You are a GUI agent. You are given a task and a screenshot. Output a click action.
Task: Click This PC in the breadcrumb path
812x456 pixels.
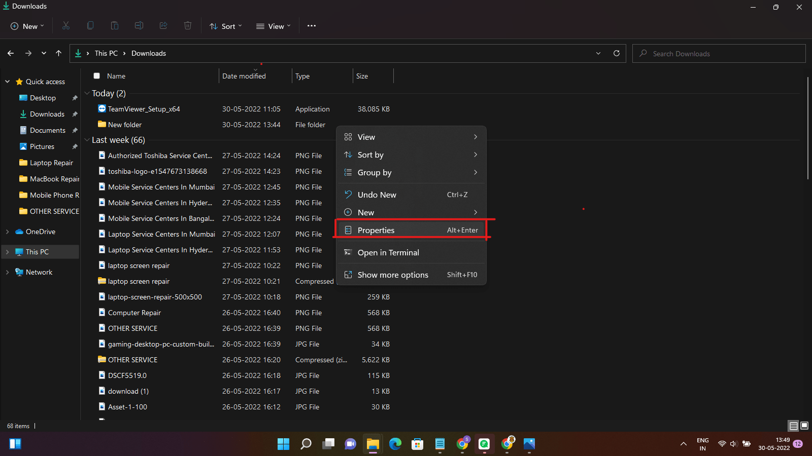point(106,53)
